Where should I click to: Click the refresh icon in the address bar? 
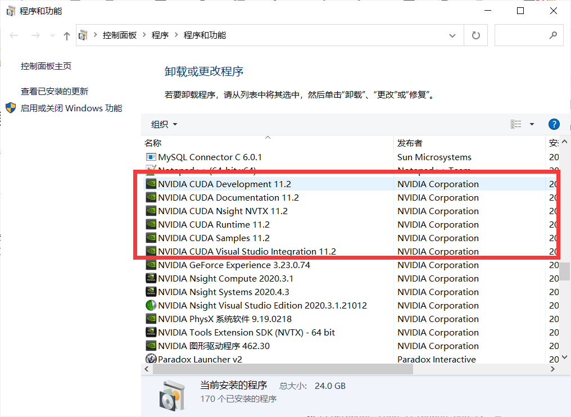(x=475, y=35)
